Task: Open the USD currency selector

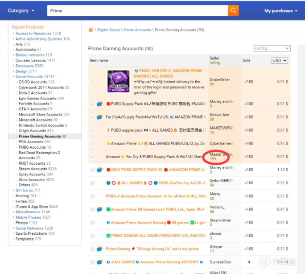Action: (x=279, y=61)
